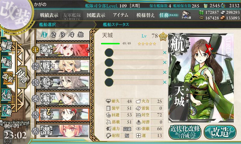Open the 補給 (resupply) side icon
Viewport: 241px width, 144px height.
pyautogui.click(x=6, y=62)
